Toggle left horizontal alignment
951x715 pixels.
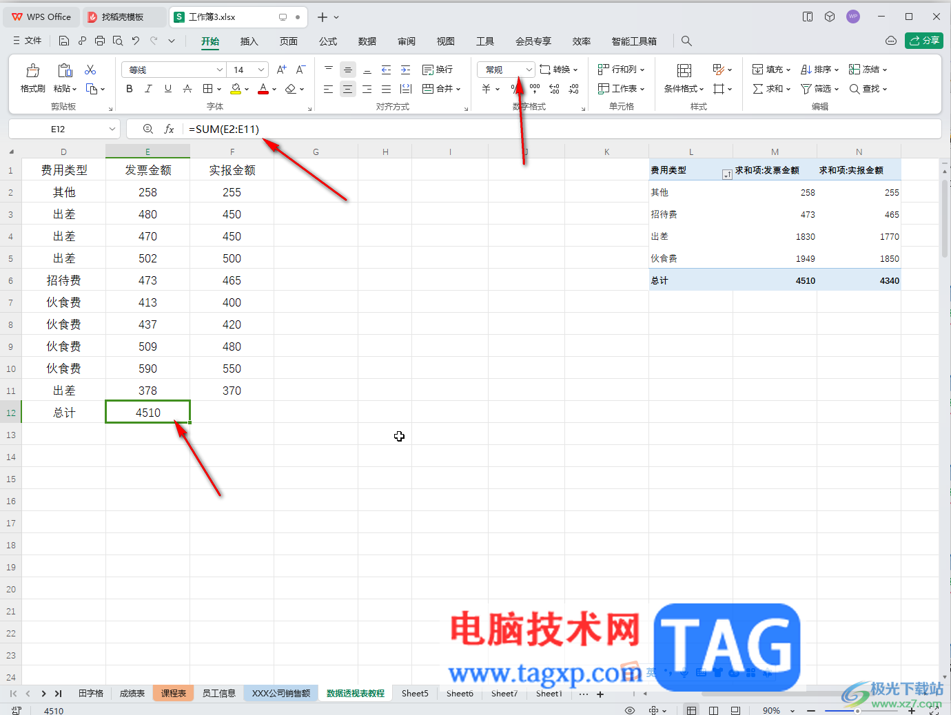pyautogui.click(x=328, y=89)
